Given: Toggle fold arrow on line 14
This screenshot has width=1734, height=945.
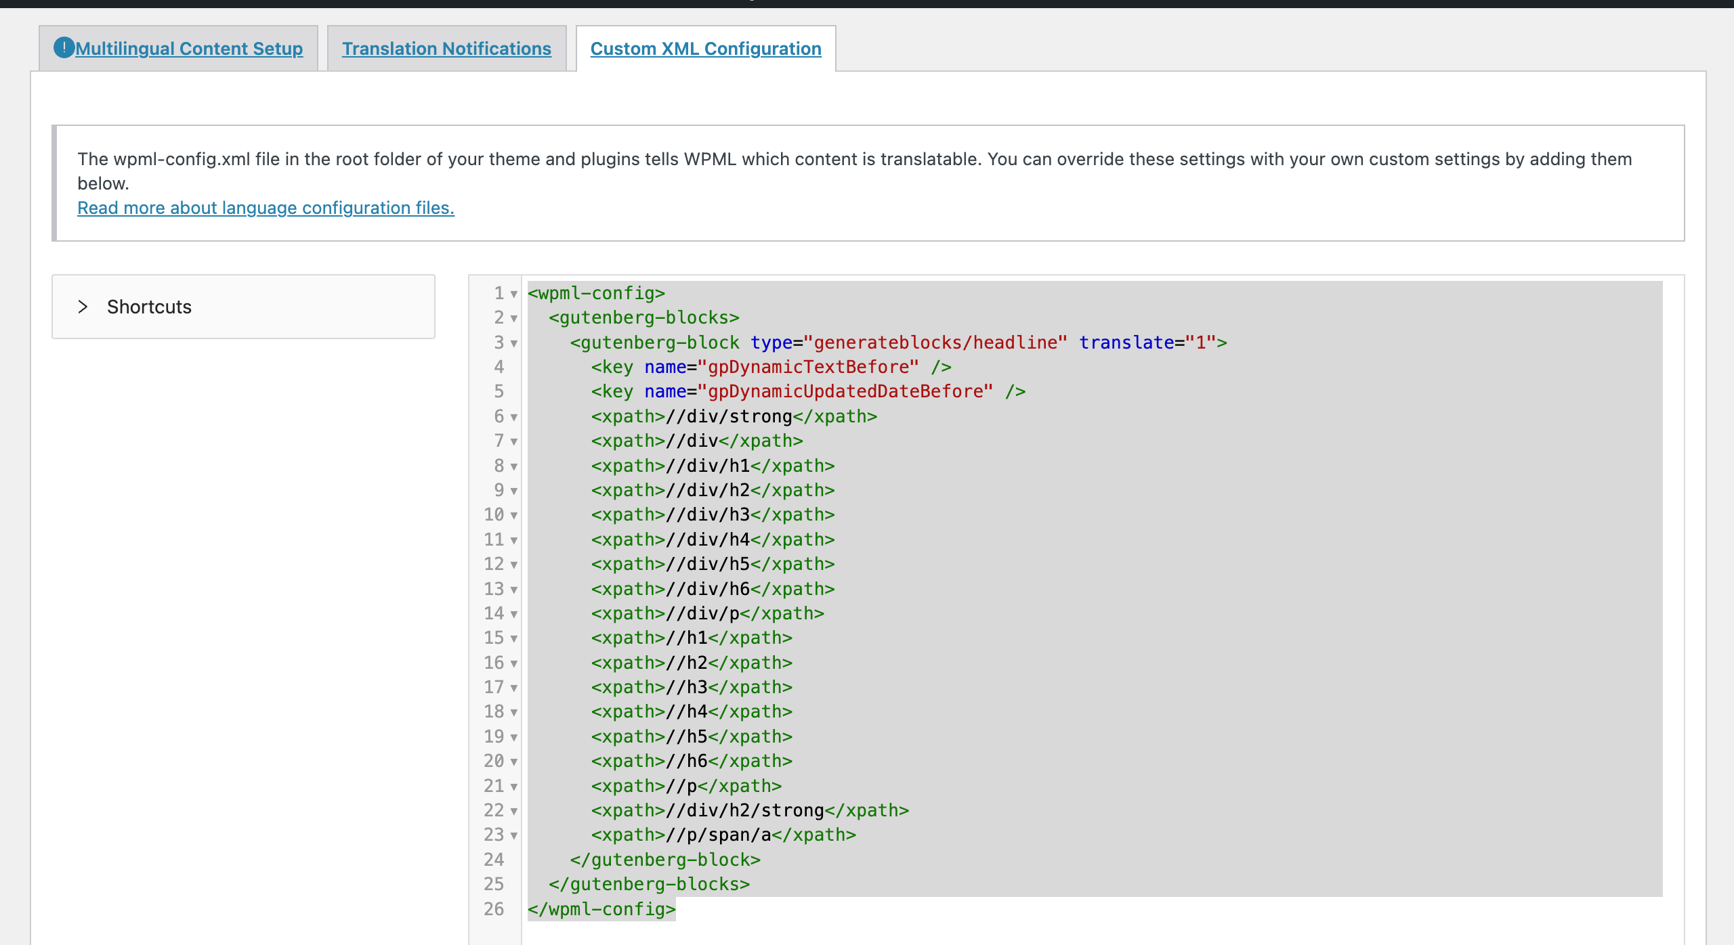Looking at the screenshot, I should (x=514, y=614).
